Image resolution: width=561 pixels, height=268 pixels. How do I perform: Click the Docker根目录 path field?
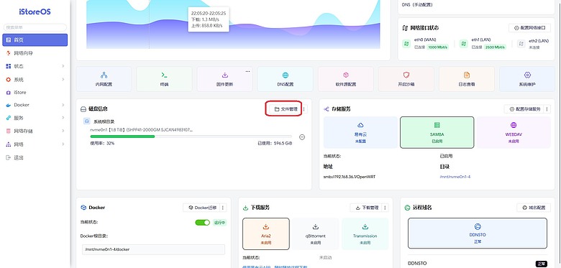coord(153,249)
